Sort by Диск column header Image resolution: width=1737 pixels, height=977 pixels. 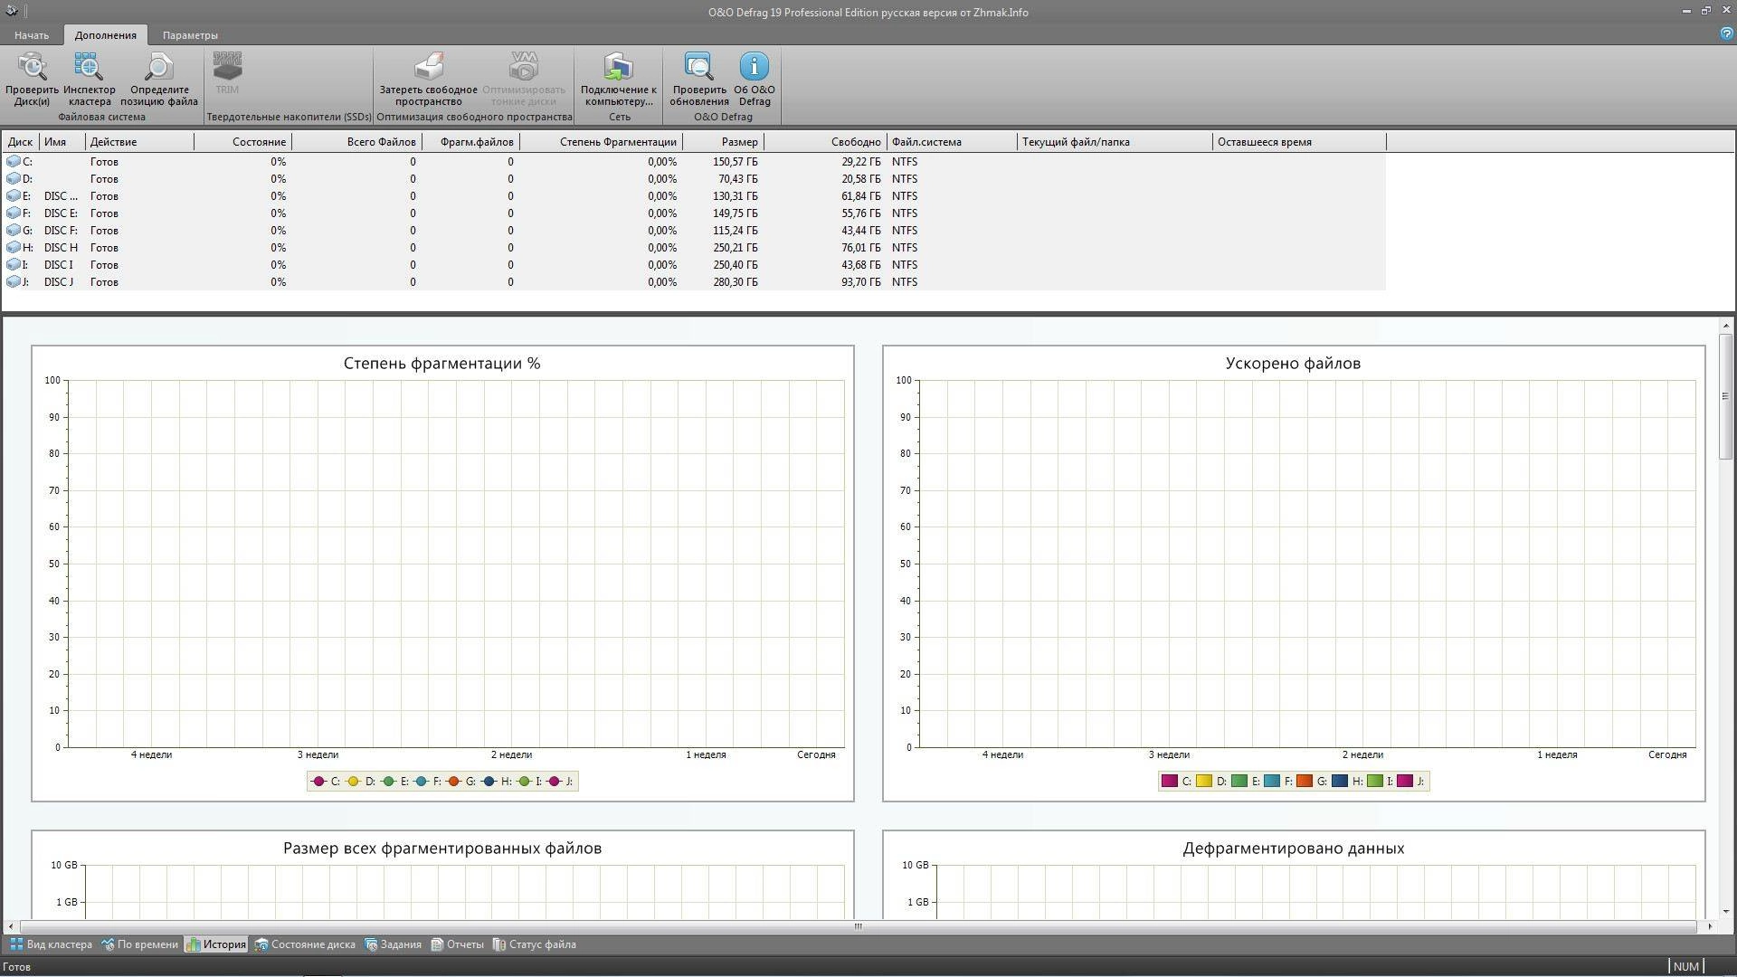pyautogui.click(x=21, y=142)
